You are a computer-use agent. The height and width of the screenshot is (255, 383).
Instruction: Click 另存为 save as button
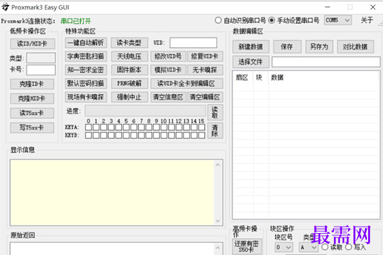[319, 46]
